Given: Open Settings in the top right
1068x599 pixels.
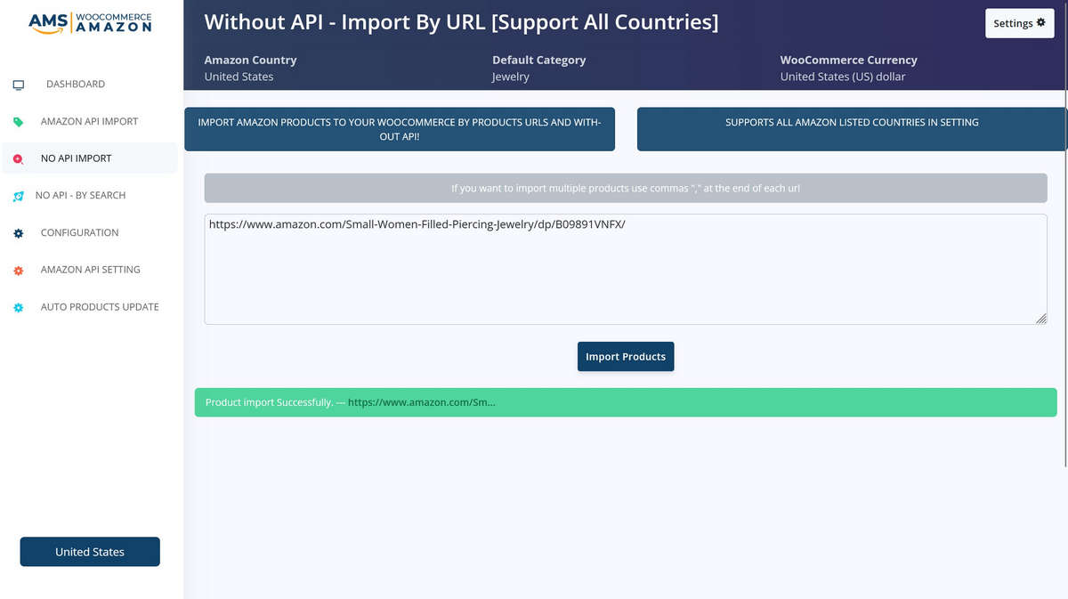Looking at the screenshot, I should click(1019, 23).
